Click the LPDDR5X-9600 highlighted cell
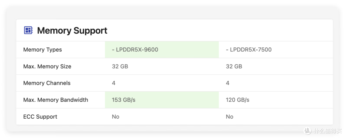Screen dimensions: 345x138 [162, 50]
